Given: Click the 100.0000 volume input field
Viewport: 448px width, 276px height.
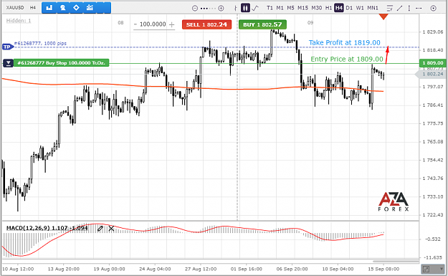Looking at the screenshot, I should (153, 24).
